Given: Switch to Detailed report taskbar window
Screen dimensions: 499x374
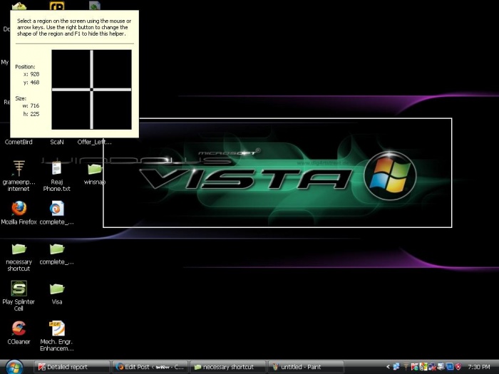Looking at the screenshot, I should 72,367.
